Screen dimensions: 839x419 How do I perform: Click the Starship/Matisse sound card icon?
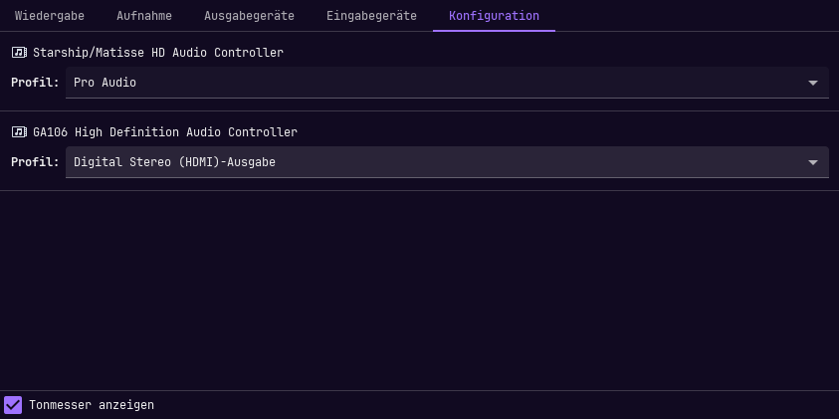(19, 53)
